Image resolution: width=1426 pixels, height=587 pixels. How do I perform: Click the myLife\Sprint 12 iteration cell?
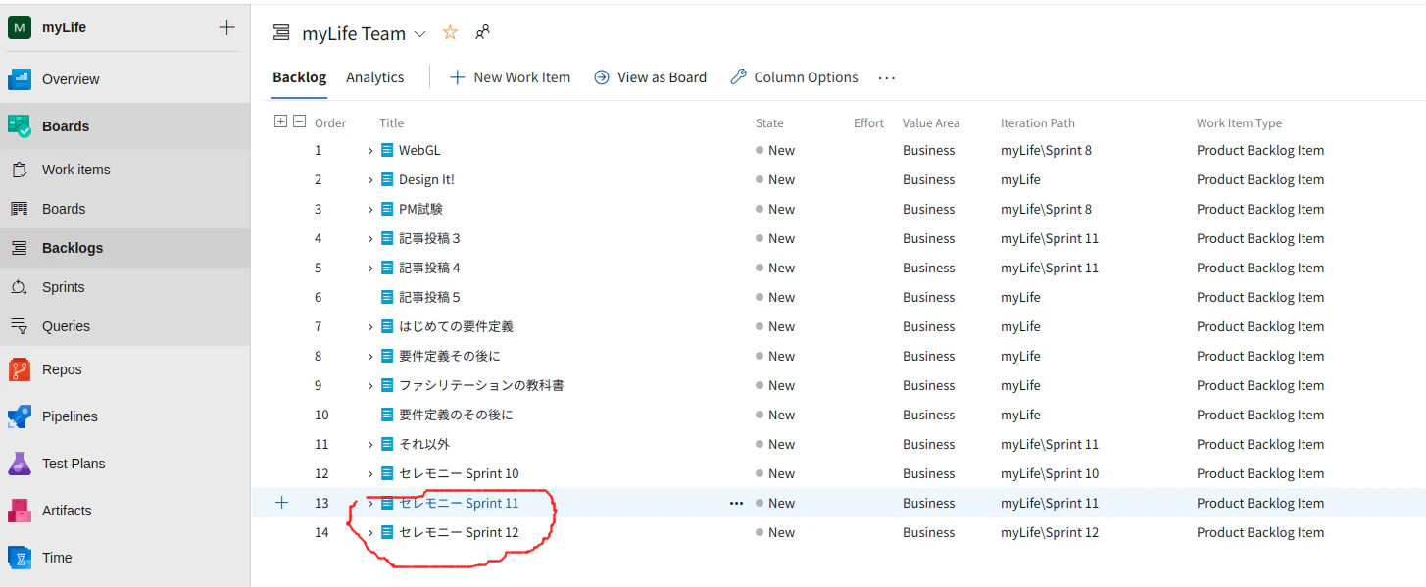[x=1050, y=533]
